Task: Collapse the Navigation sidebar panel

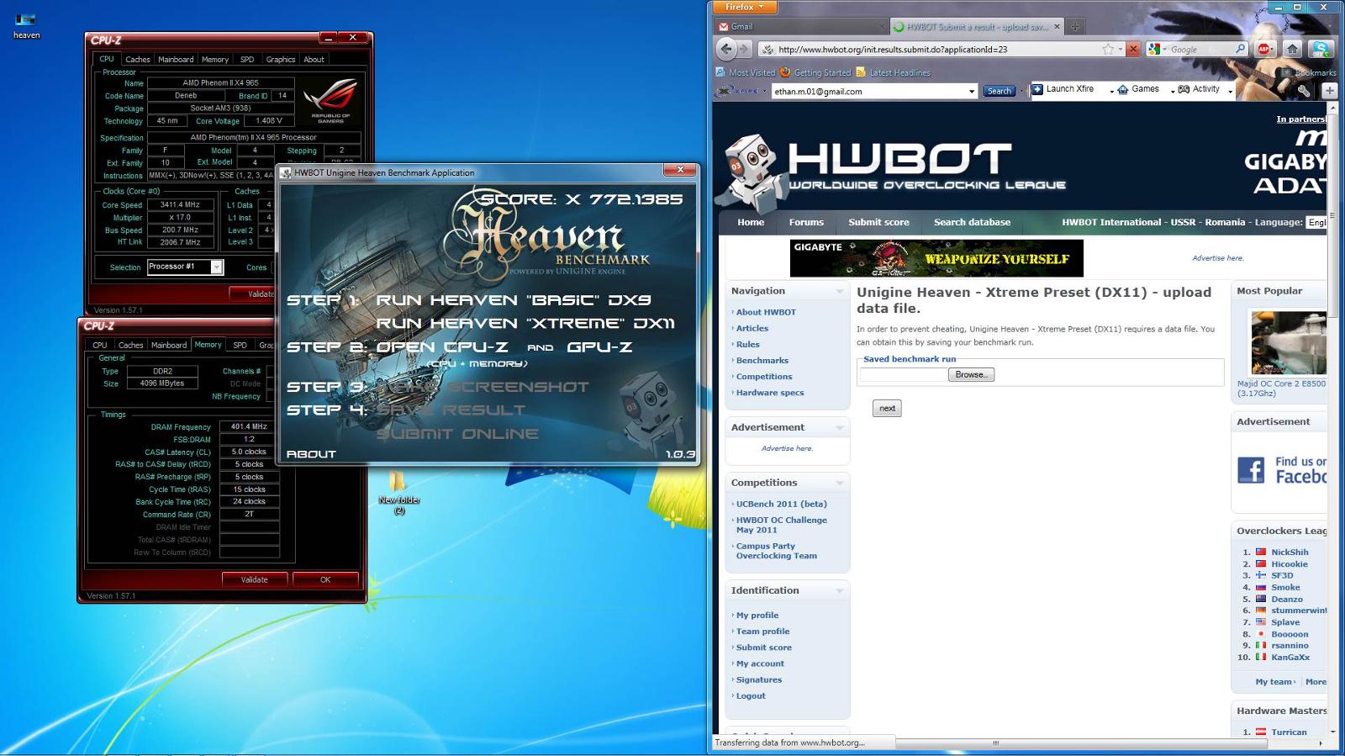Action: [x=839, y=291]
